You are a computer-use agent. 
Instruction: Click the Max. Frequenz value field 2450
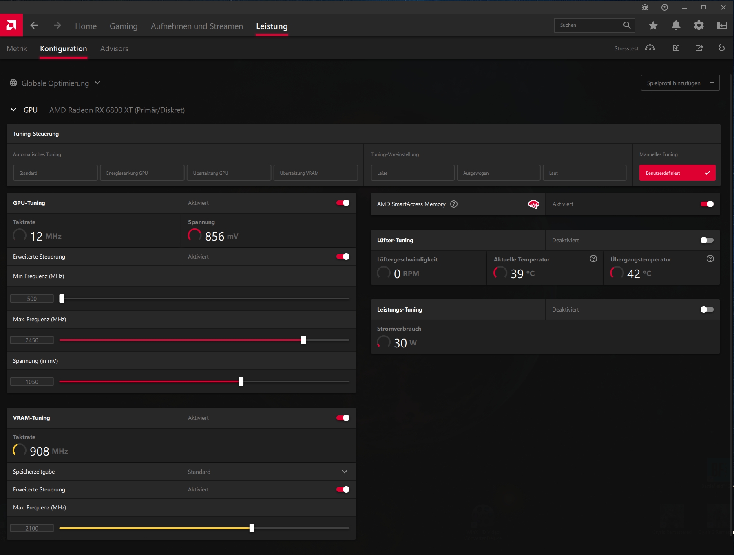click(x=32, y=340)
